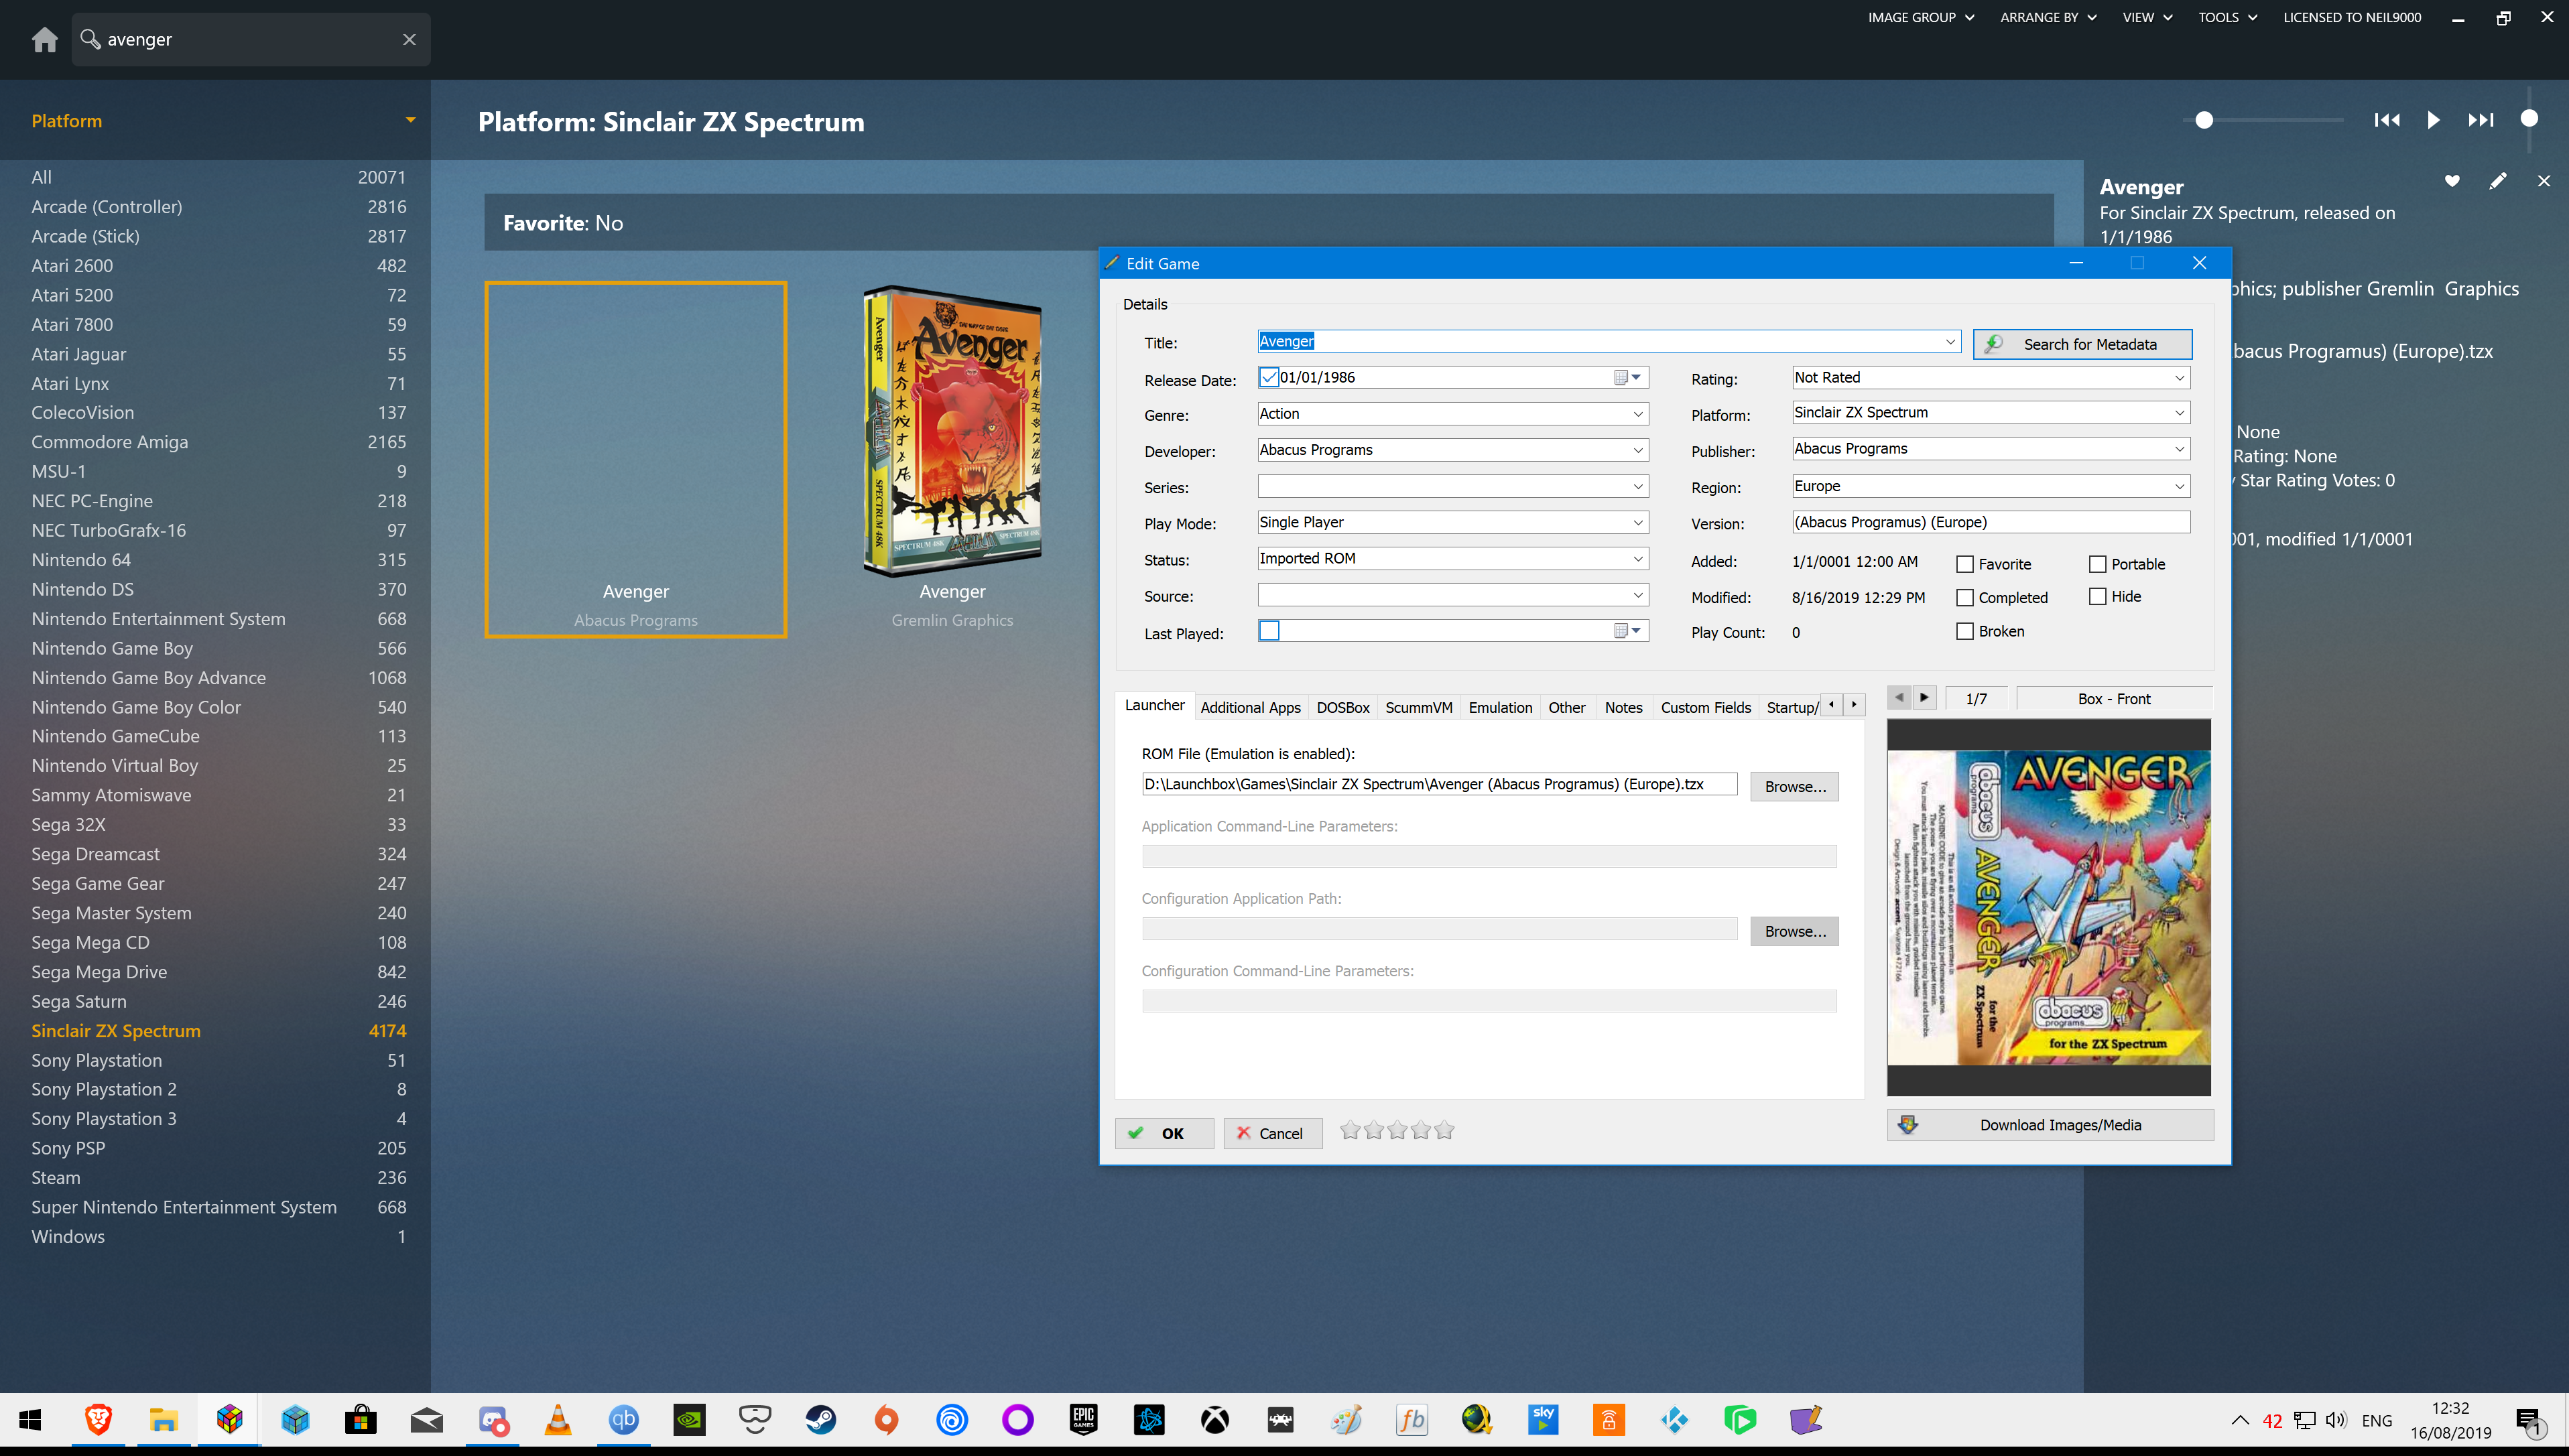The height and width of the screenshot is (1456, 2569).
Task: Check the Completed checkbox
Action: 1964,597
